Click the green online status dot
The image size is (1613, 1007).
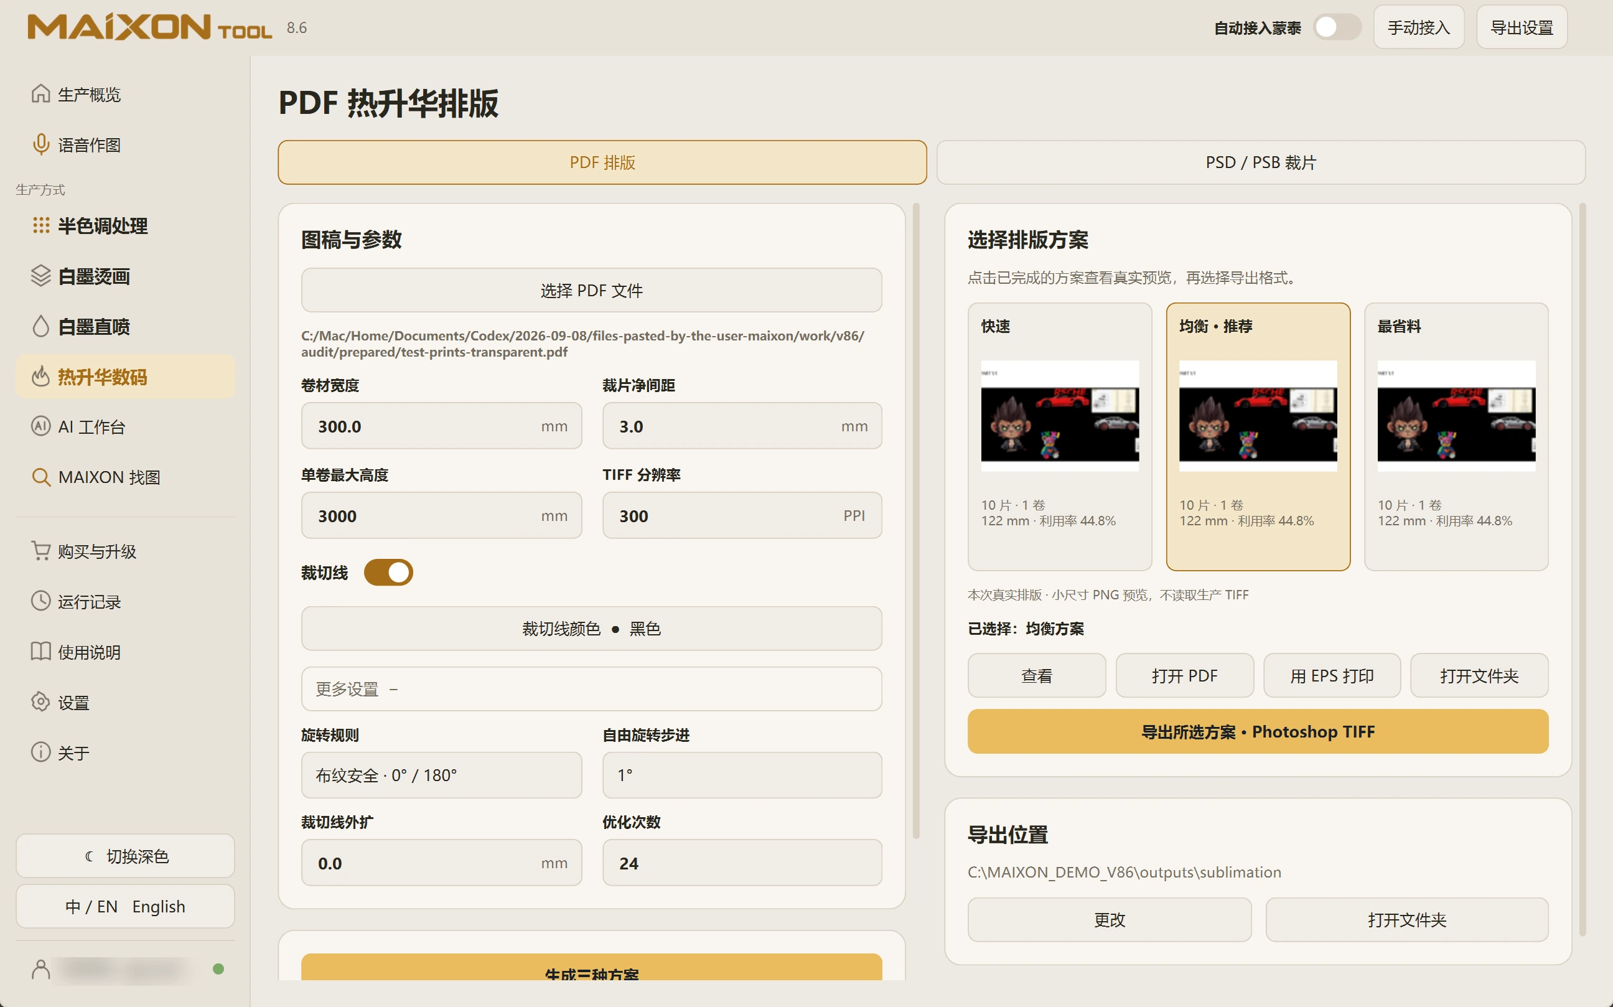218,969
